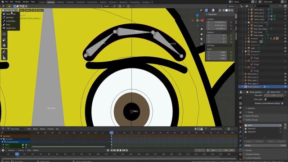Hide the Background collection eye icon

click(285, 51)
